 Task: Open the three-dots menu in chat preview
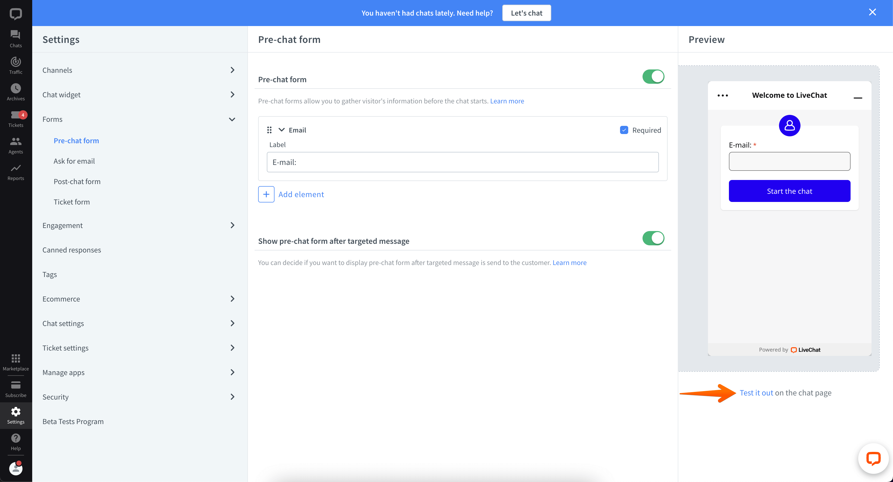coord(723,95)
